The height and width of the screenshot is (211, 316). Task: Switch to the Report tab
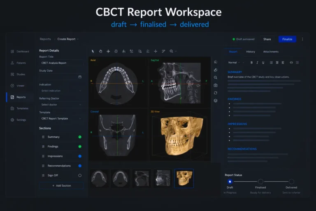pos(233,52)
